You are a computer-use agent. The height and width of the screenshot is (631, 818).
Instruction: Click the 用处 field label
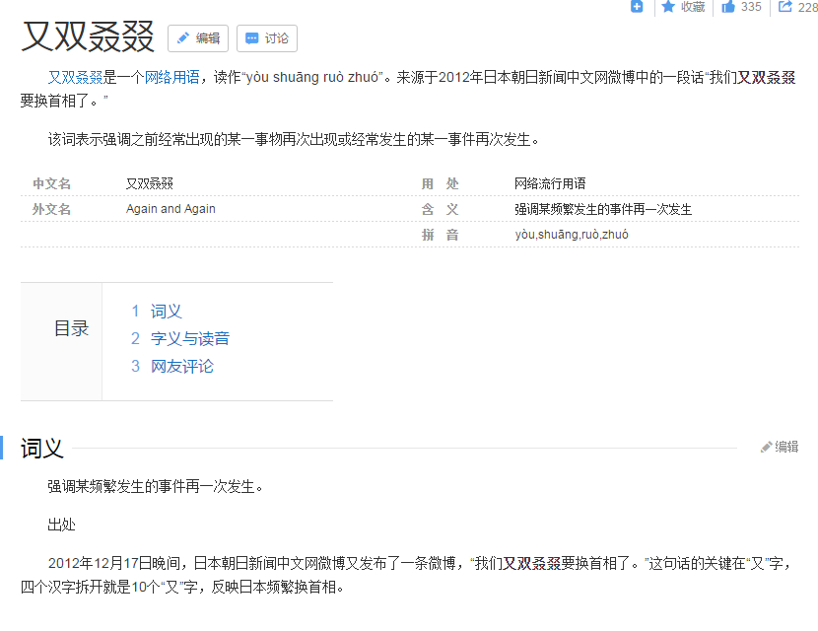pyautogui.click(x=440, y=183)
